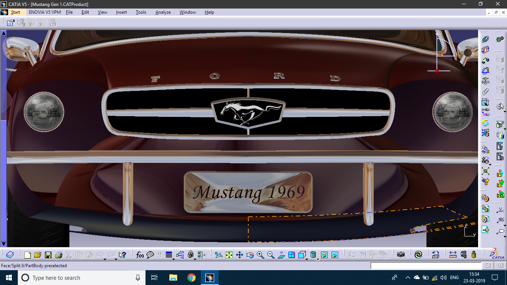
Task: Select the Angle Constraint tool
Action: (x=485, y=70)
